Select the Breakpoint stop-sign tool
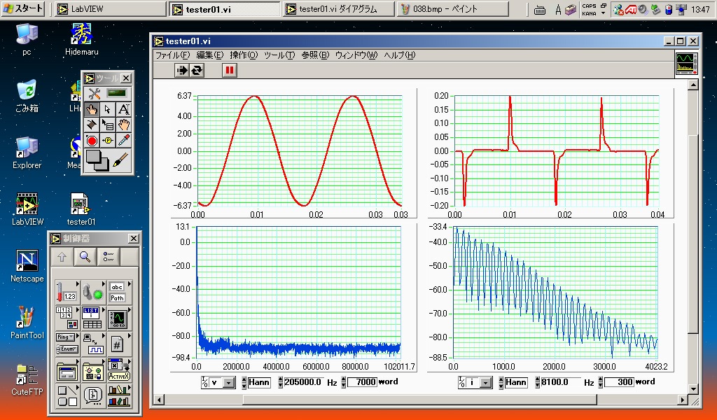Image resolution: width=717 pixels, height=420 pixels. click(x=92, y=140)
